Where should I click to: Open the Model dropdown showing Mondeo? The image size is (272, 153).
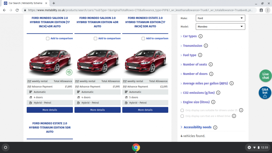tap(220, 27)
